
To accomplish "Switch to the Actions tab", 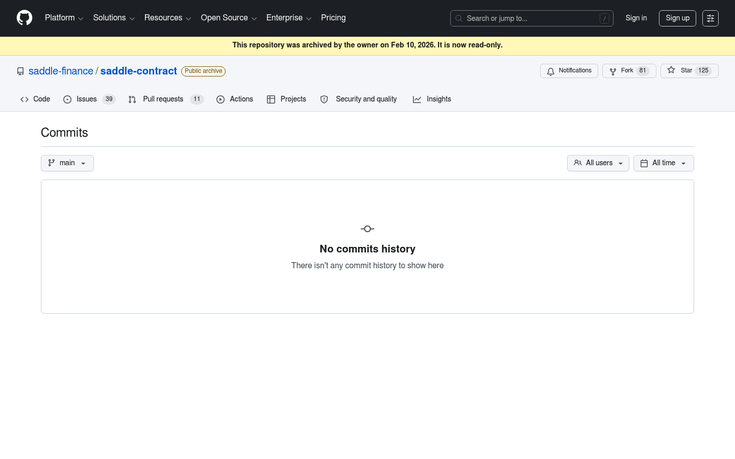I will (x=235, y=99).
